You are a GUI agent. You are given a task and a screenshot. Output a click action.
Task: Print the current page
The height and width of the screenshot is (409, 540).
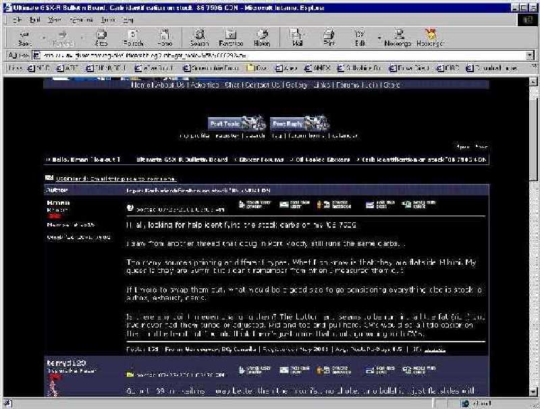[x=329, y=38]
